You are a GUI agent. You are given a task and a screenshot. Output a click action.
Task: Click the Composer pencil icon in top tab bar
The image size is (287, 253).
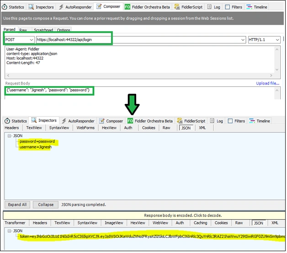click(x=99, y=6)
